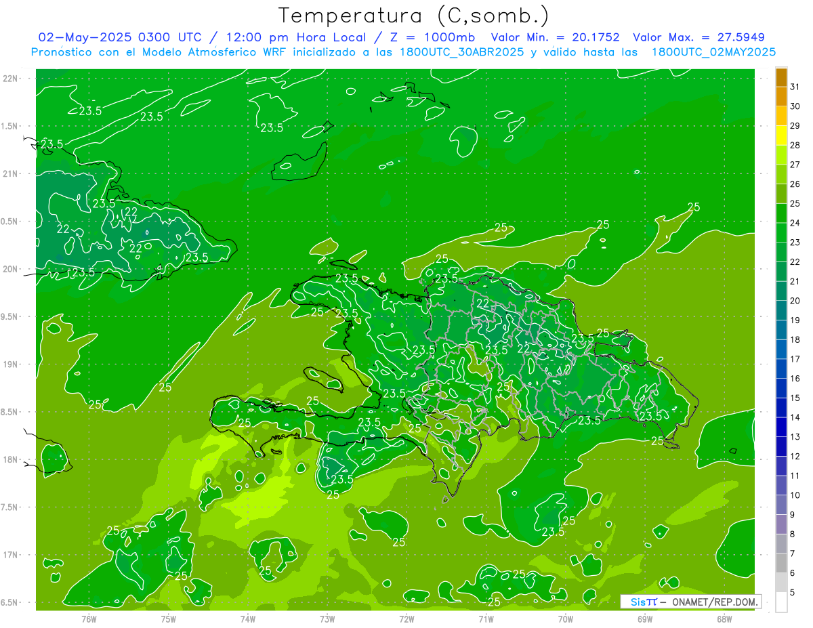Click the 70W longitude axis label
The image size is (813, 628).
coord(566,619)
